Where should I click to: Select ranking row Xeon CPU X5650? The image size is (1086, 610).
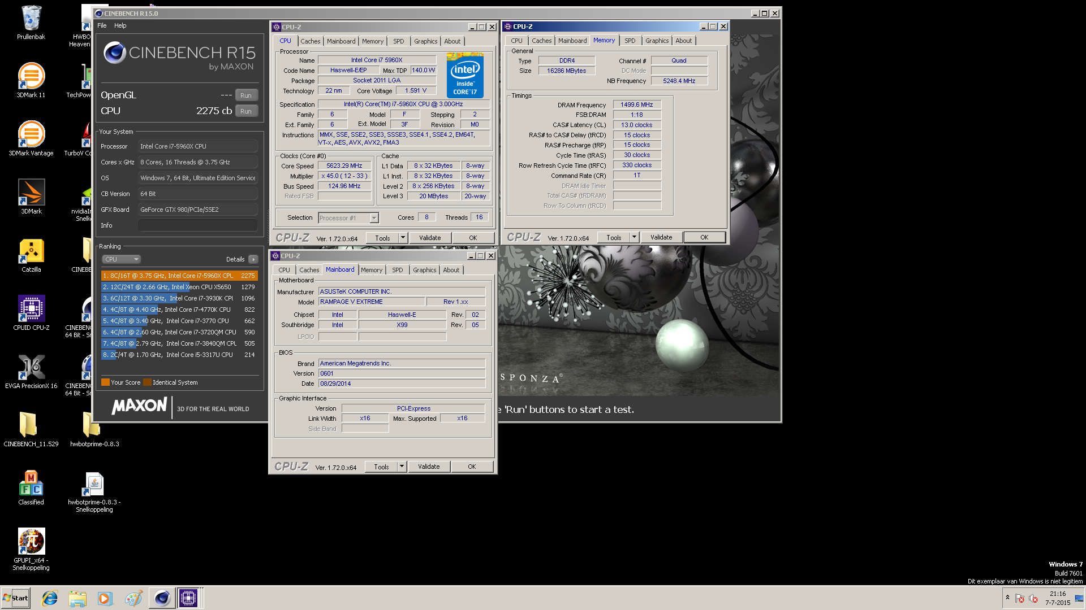(x=179, y=287)
